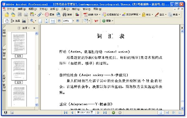Click green Previous View button

click(113, 112)
